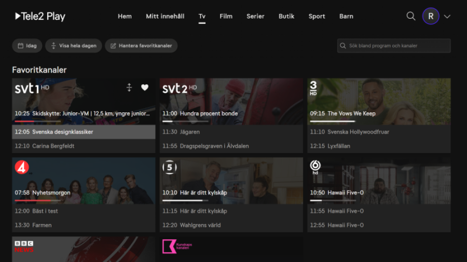This screenshot has height=262, width=467.
Task: Click the Tele2 Play logo
Action: (40, 16)
